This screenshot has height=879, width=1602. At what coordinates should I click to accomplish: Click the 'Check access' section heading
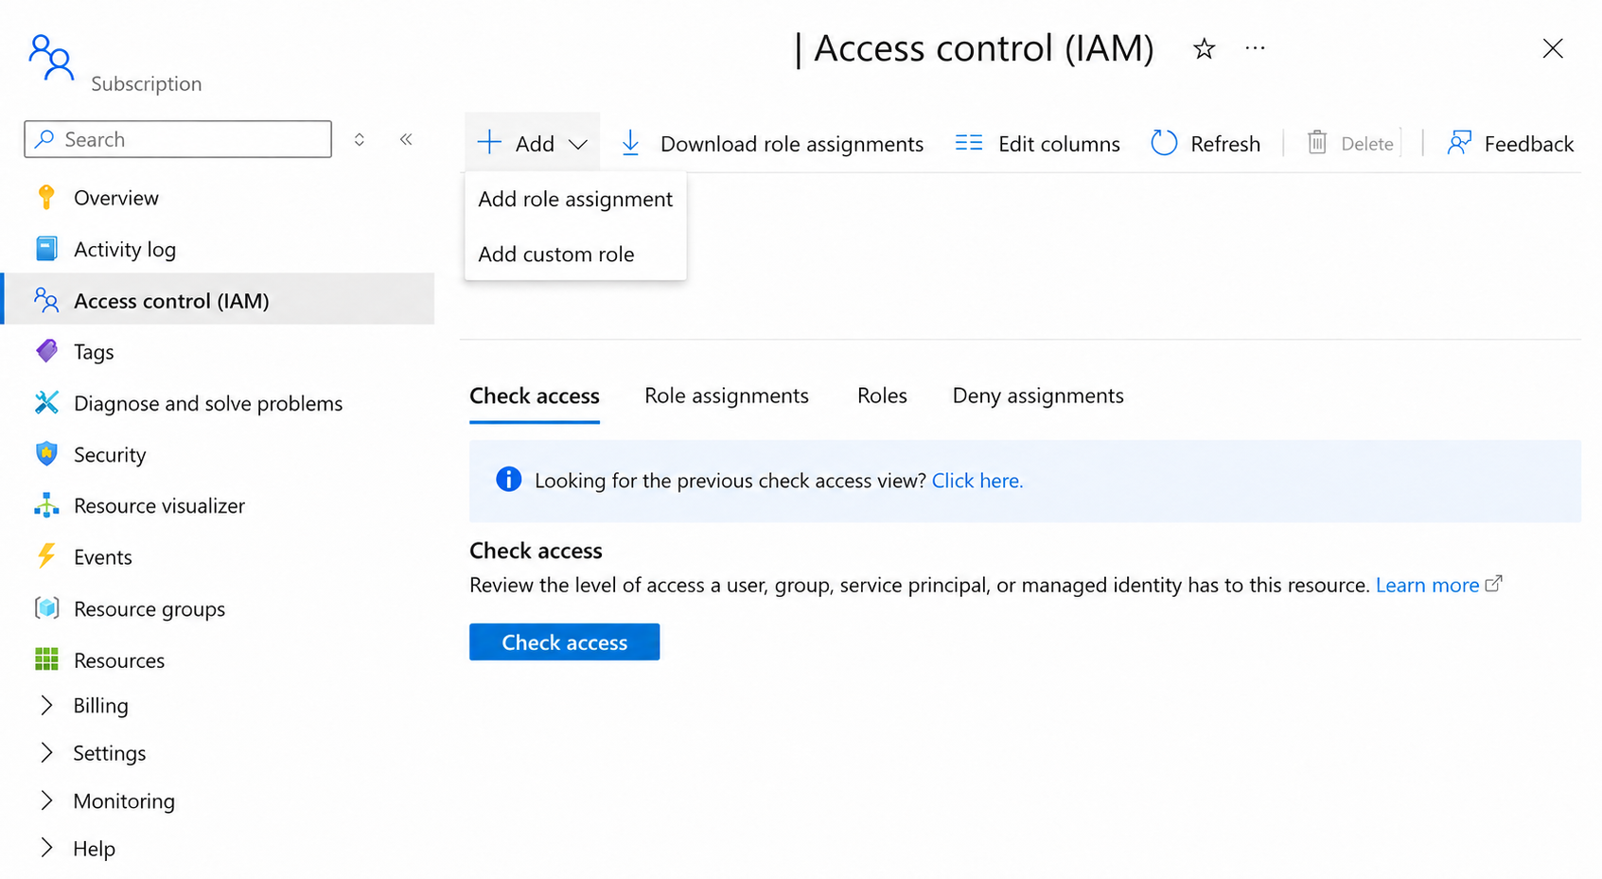(x=536, y=550)
